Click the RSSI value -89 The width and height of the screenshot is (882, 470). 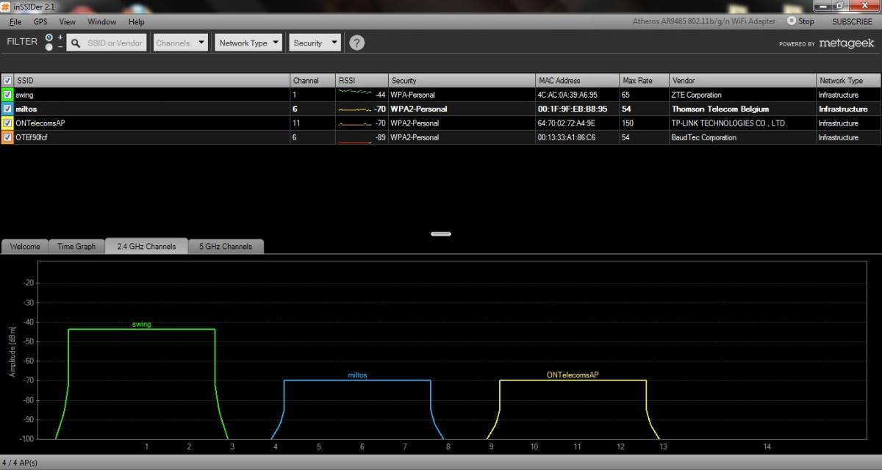pos(380,137)
